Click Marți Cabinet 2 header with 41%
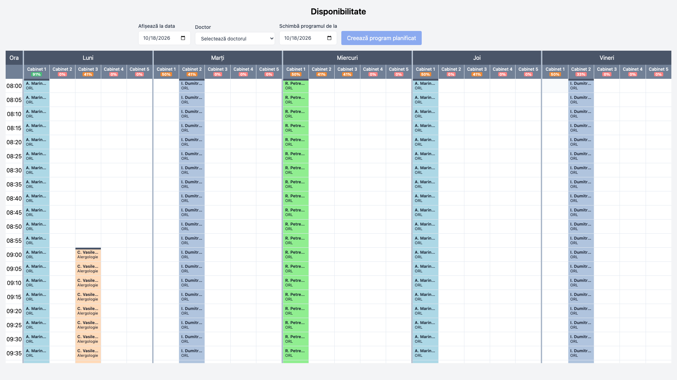The height and width of the screenshot is (380, 677). click(192, 72)
